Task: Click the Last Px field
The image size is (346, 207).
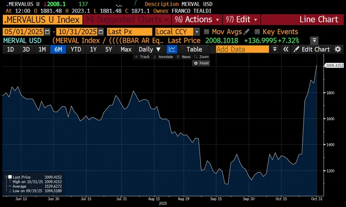Action: pyautogui.click(x=130, y=32)
